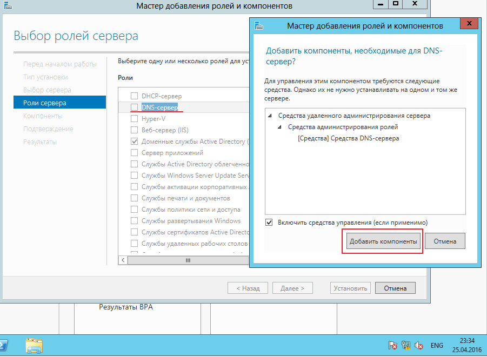Select 'Компоненты' step in wizard sidebar

pos(43,116)
